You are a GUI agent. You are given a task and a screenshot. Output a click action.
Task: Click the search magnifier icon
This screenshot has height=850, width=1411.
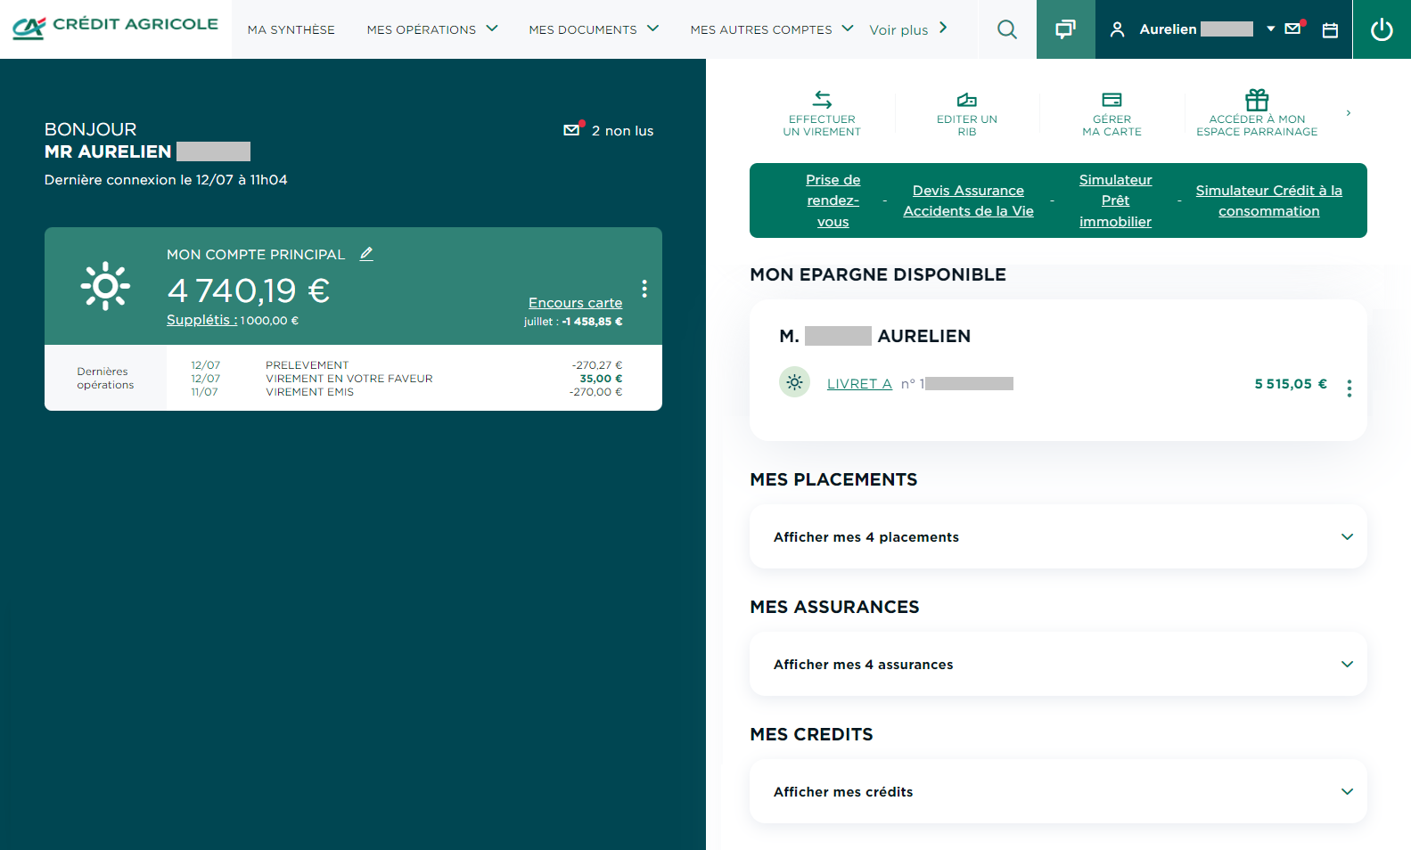[x=1006, y=29]
